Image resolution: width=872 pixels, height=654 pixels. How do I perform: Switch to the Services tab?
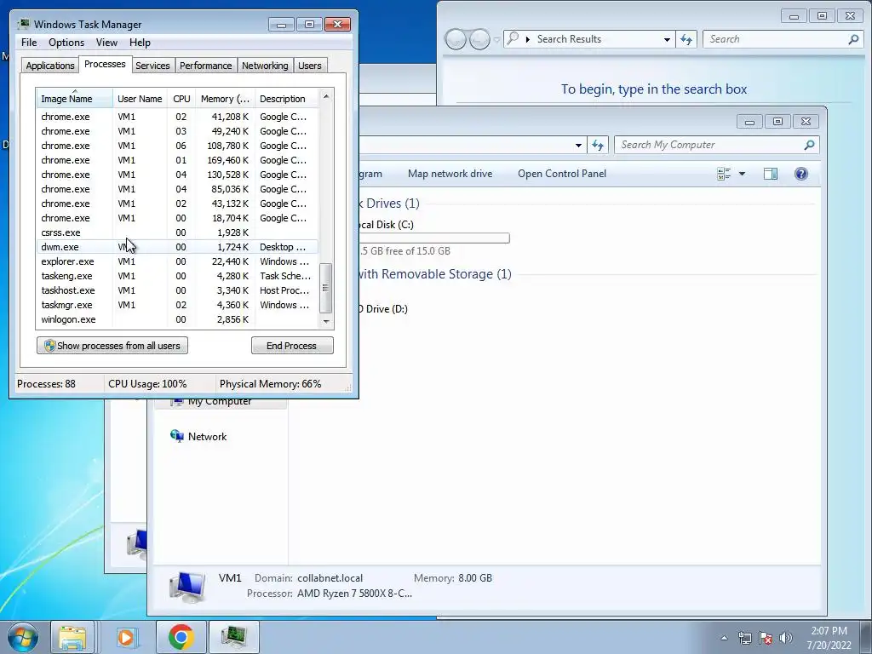(x=152, y=66)
